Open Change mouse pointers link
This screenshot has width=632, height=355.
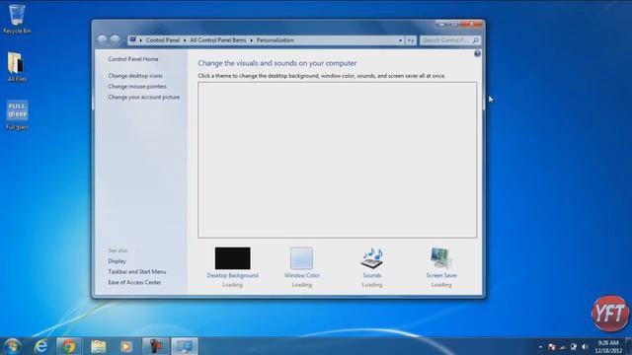[137, 87]
